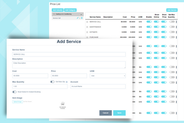Open the UOM dropdown

pyautogui.click(x=108, y=76)
